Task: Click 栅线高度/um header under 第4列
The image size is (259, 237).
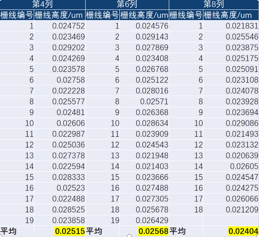Action: tap(60, 16)
